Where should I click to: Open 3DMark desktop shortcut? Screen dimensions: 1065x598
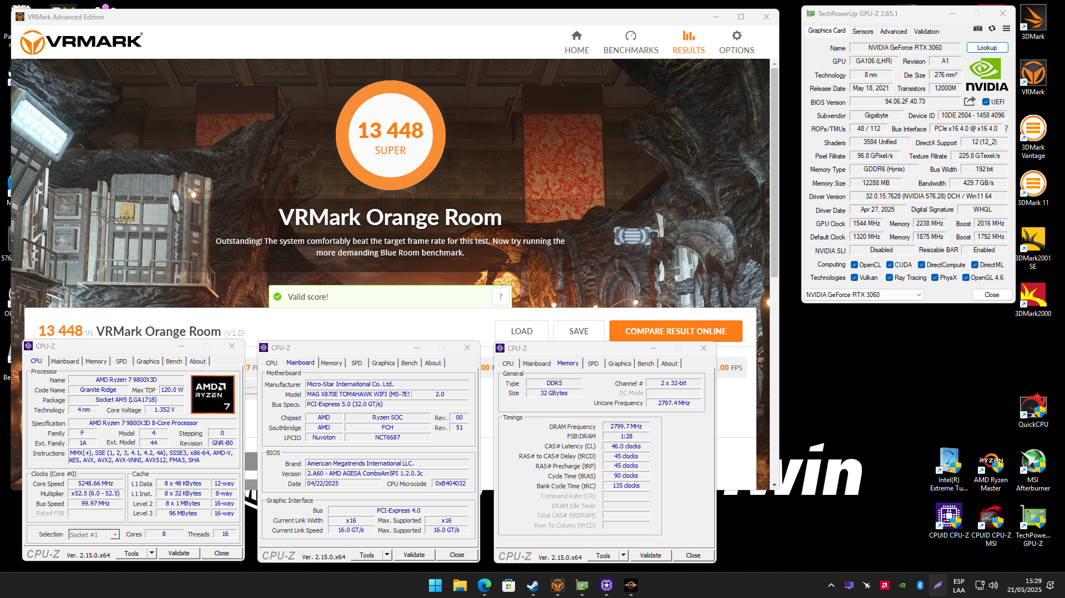click(x=1033, y=22)
